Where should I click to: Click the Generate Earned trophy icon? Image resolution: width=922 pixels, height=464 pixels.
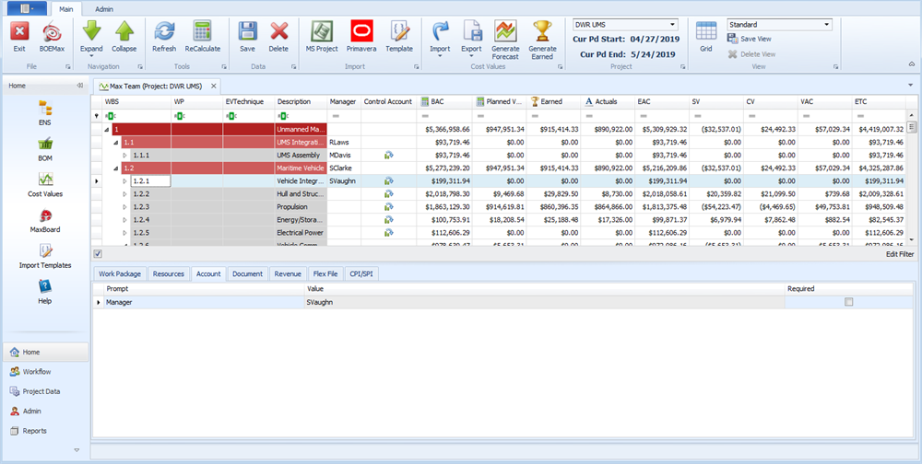[x=542, y=31]
